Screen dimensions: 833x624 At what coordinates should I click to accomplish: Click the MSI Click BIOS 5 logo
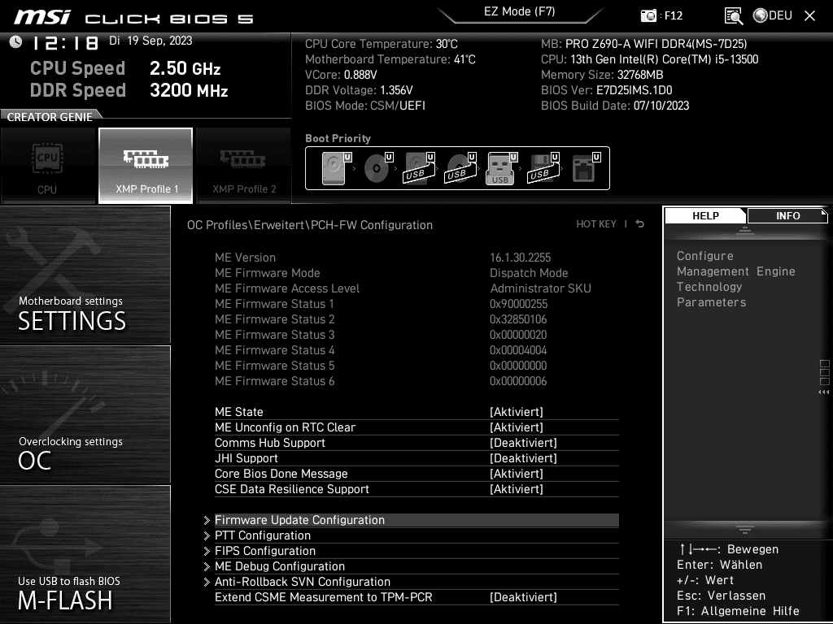click(x=133, y=18)
